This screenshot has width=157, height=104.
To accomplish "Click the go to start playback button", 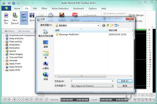I will (4, 99).
